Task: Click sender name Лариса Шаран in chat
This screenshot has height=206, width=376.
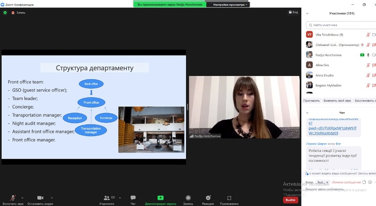Action: click(x=316, y=144)
